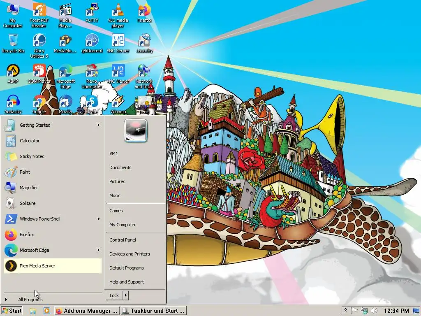Click the Lock button
This screenshot has width=421, height=316.
pos(114,295)
